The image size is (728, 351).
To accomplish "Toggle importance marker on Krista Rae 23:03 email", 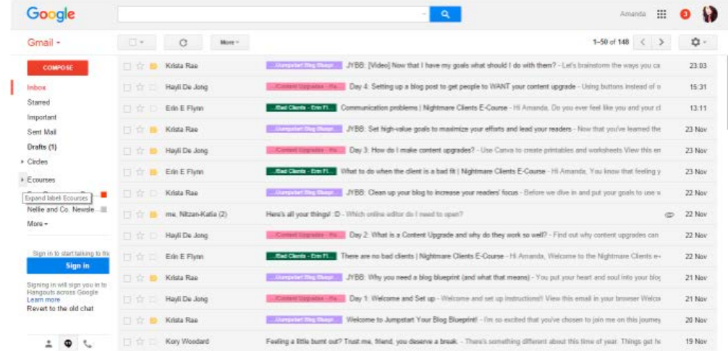I will (153, 66).
